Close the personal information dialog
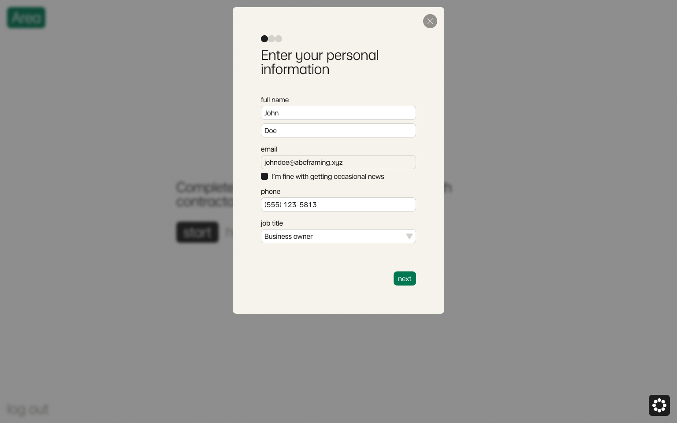This screenshot has height=423, width=677. (x=430, y=21)
